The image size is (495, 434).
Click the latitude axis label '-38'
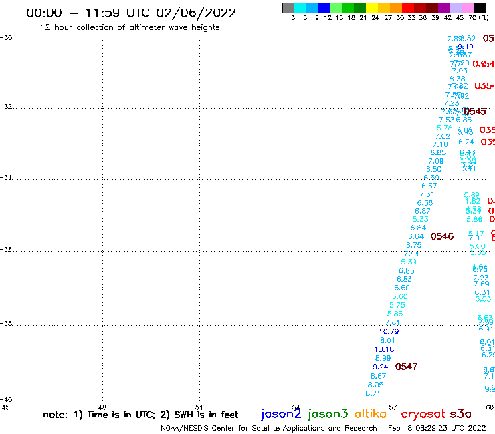coord(6,324)
